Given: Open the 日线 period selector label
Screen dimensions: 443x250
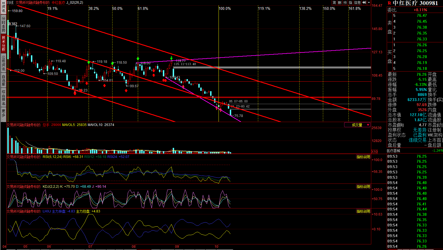Looking at the screenshot, I should 10,3.
